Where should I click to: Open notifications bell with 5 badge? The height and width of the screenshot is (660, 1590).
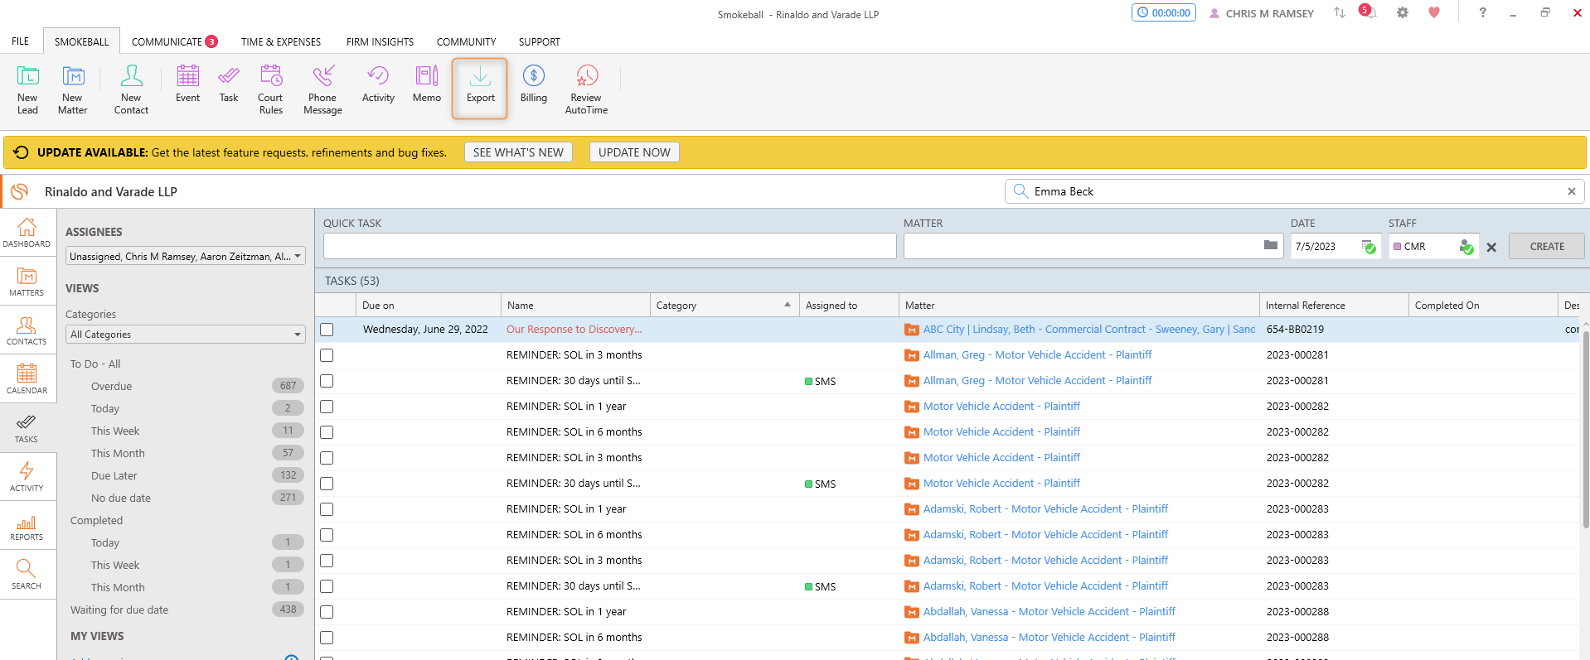tap(1368, 12)
